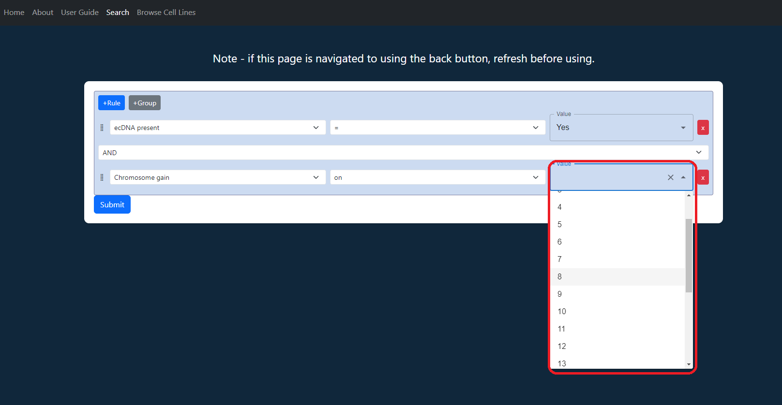Delete the ecDNA present rule
The image size is (782, 405).
click(x=703, y=128)
